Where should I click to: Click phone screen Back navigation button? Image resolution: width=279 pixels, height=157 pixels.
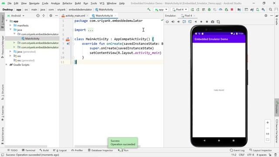click(x=204, y=140)
